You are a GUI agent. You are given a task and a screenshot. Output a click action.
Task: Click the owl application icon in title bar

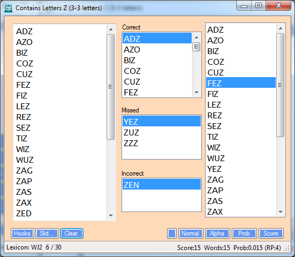pos(9,8)
